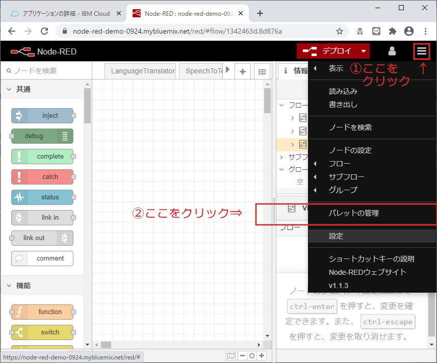Click the status node in the sidebar palette
Image resolution: width=437 pixels, height=363 pixels.
pos(43,197)
